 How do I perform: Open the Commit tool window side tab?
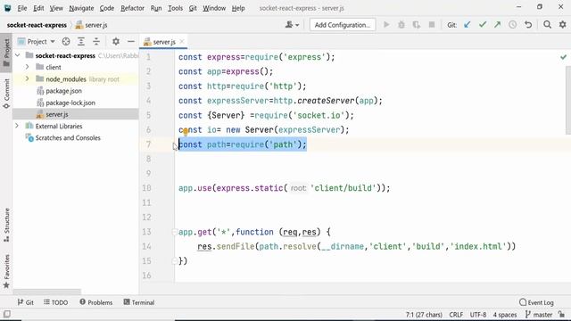[6, 94]
